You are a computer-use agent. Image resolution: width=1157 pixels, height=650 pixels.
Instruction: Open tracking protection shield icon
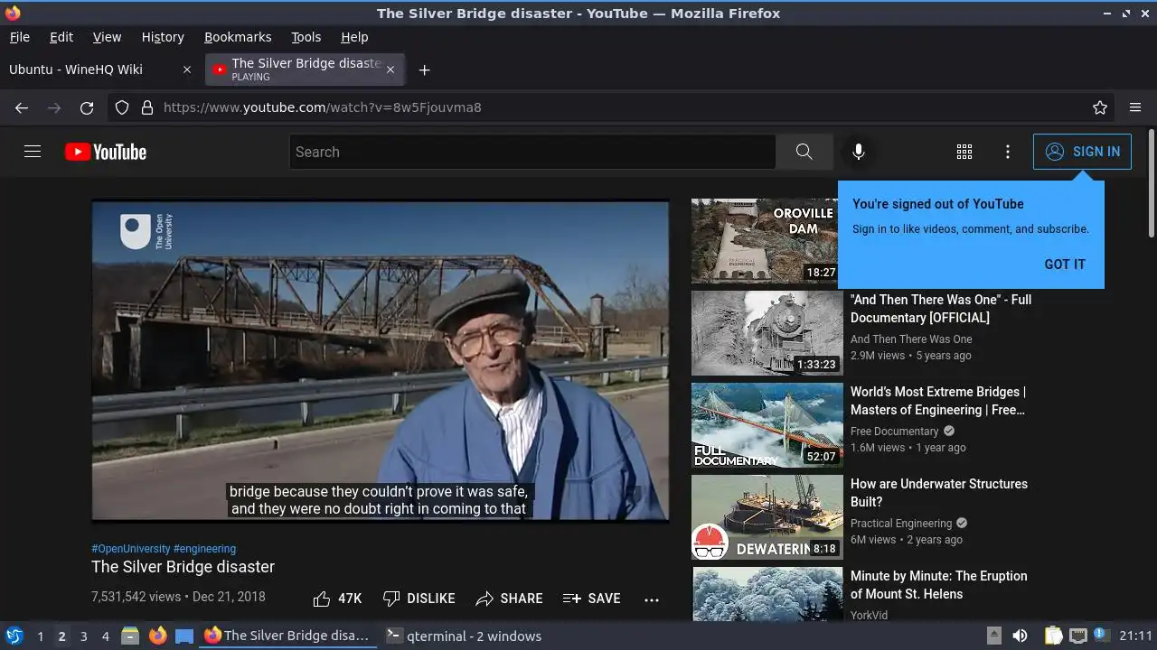pos(122,107)
